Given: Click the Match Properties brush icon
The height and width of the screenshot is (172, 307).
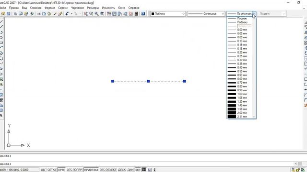Looking at the screenshot, I should pyautogui.click(x=55, y=14).
